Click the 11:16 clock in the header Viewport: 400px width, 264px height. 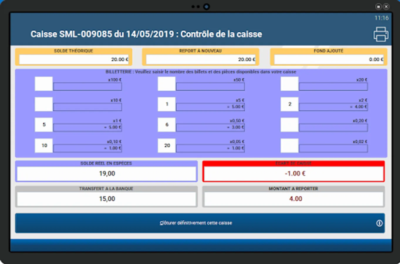click(382, 18)
